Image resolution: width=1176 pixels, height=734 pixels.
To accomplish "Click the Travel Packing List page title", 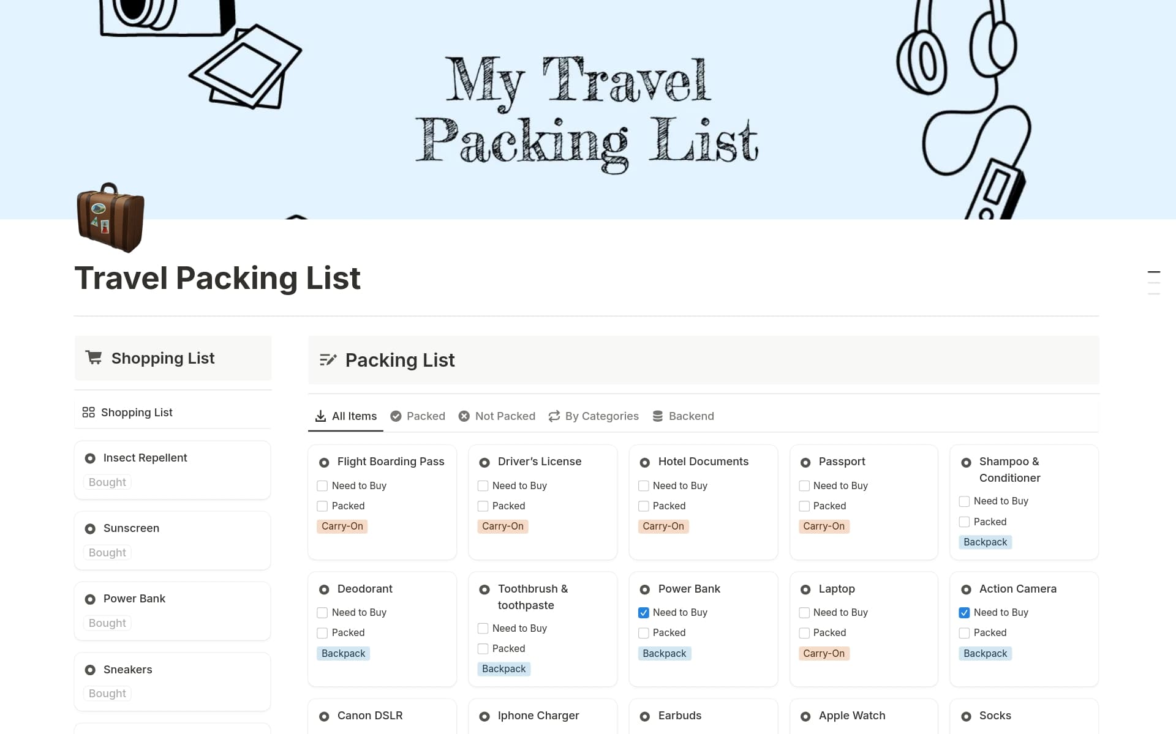I will tap(217, 279).
